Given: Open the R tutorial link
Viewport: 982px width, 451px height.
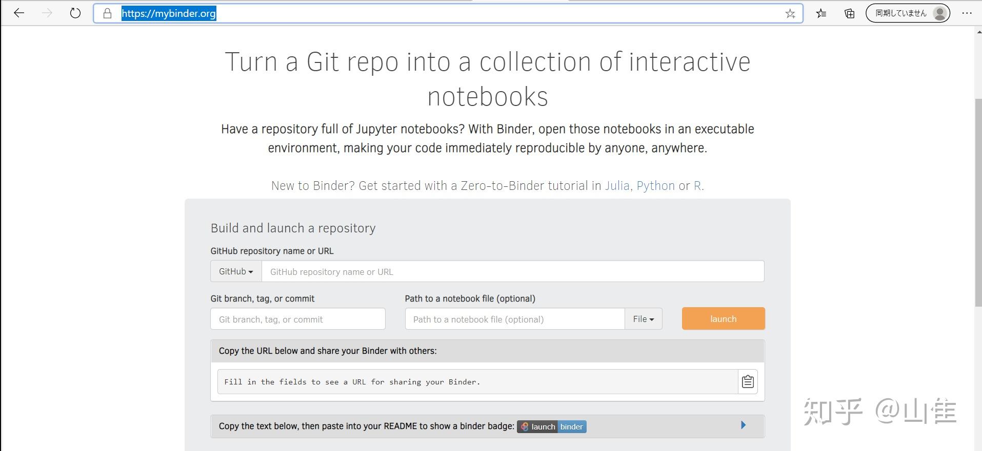Looking at the screenshot, I should point(697,186).
